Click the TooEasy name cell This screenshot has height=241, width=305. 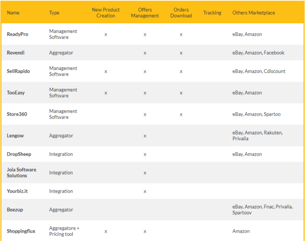(x=16, y=93)
